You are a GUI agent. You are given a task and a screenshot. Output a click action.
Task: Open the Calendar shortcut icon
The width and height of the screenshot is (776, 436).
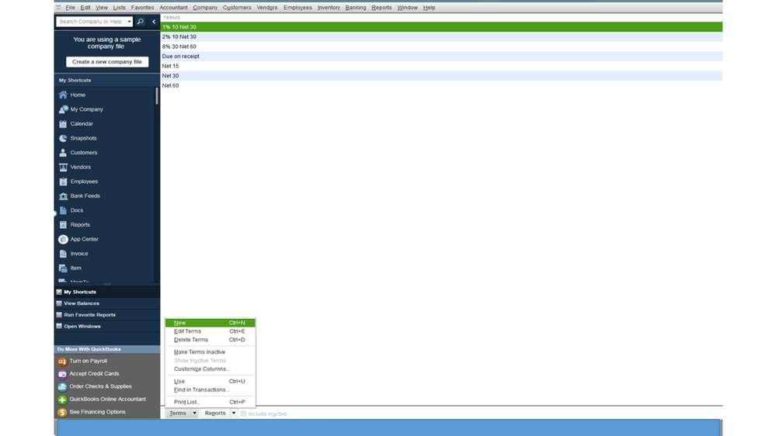tap(63, 123)
